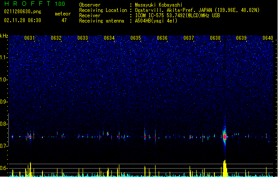Click the 0631 time marker

[30, 38]
